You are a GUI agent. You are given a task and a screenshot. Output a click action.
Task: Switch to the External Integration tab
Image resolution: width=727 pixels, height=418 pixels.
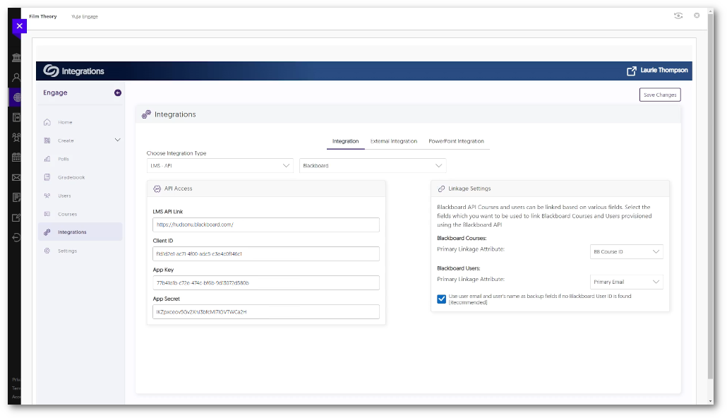click(x=393, y=141)
